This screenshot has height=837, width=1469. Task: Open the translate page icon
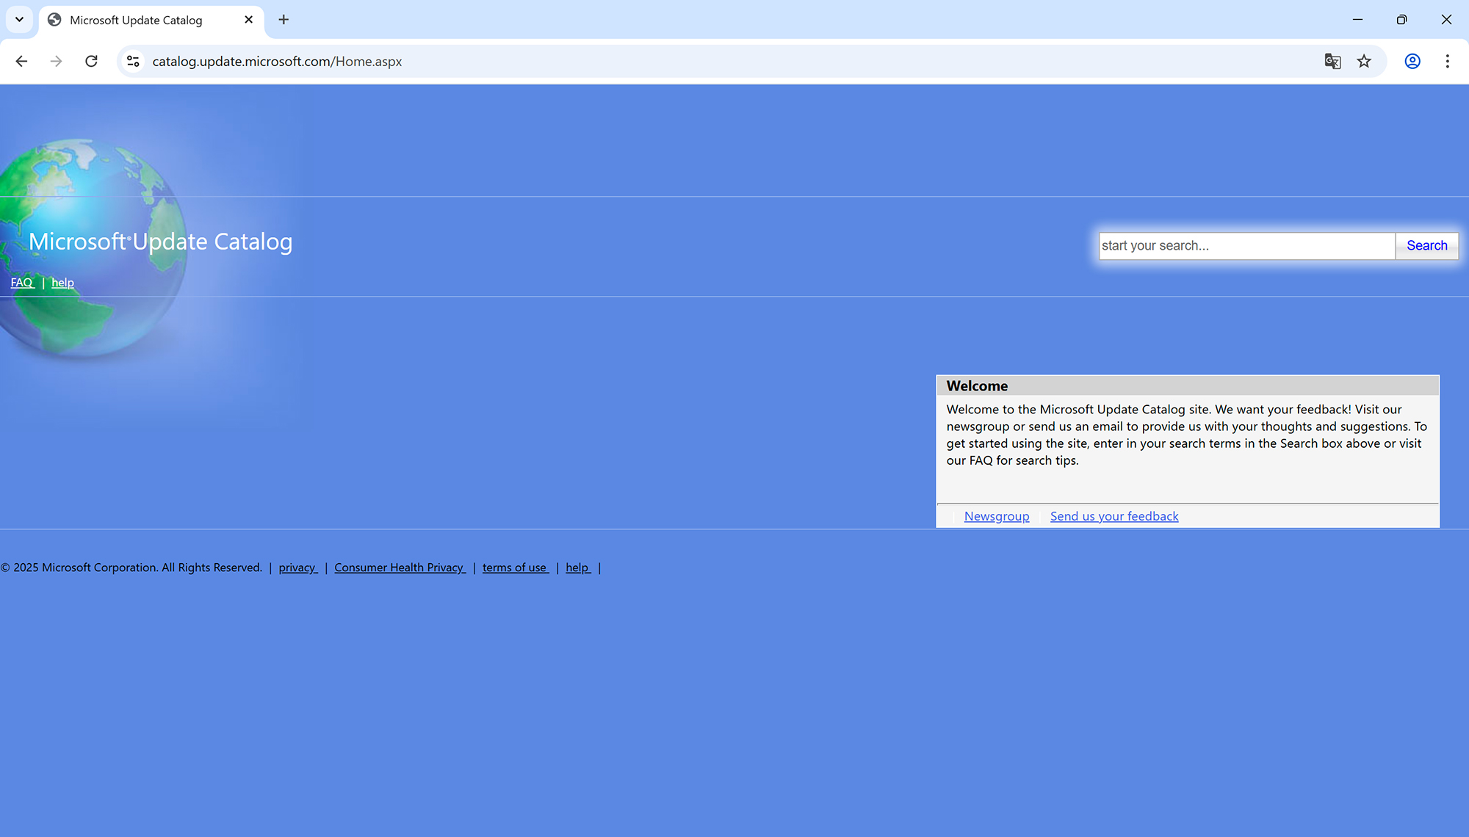pos(1332,62)
